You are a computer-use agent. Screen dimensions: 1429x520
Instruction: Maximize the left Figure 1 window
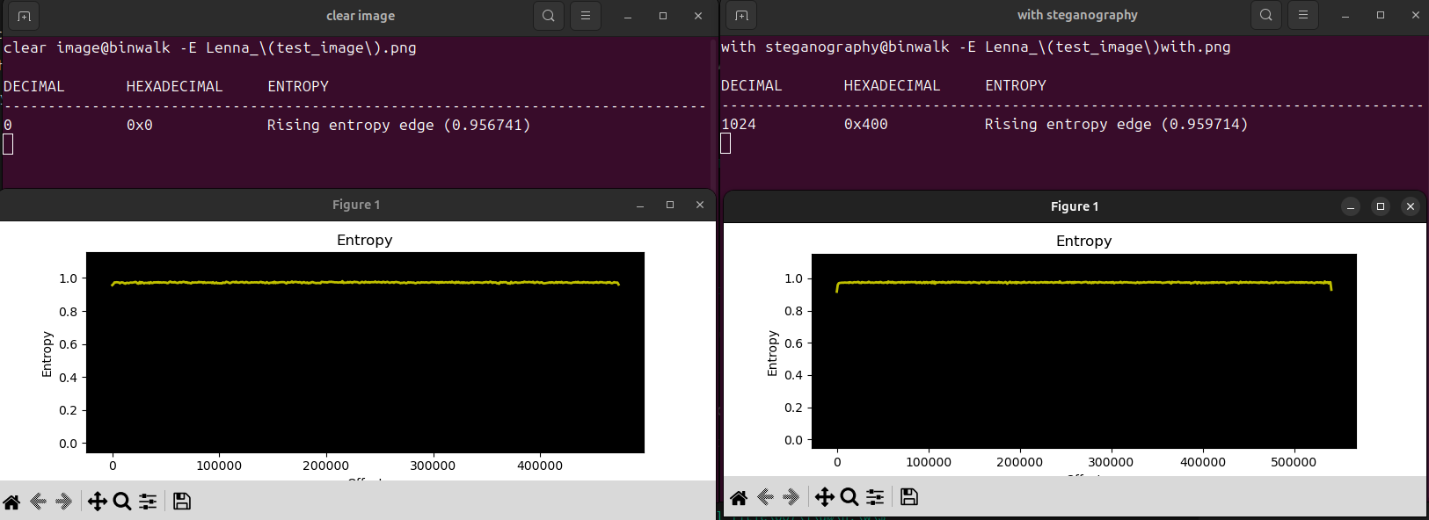(x=670, y=205)
